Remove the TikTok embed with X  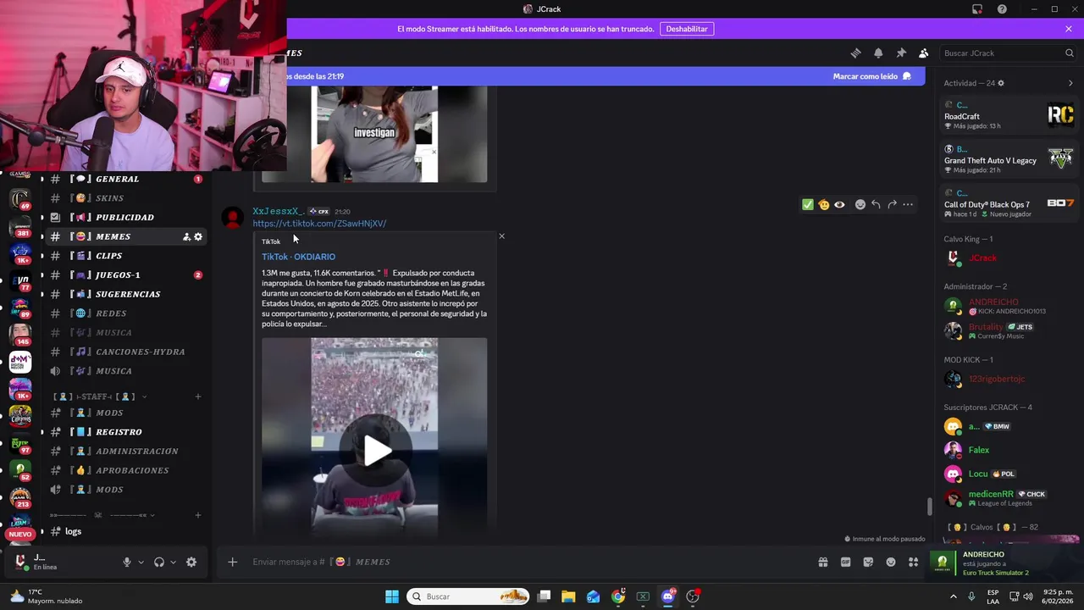pyautogui.click(x=501, y=236)
